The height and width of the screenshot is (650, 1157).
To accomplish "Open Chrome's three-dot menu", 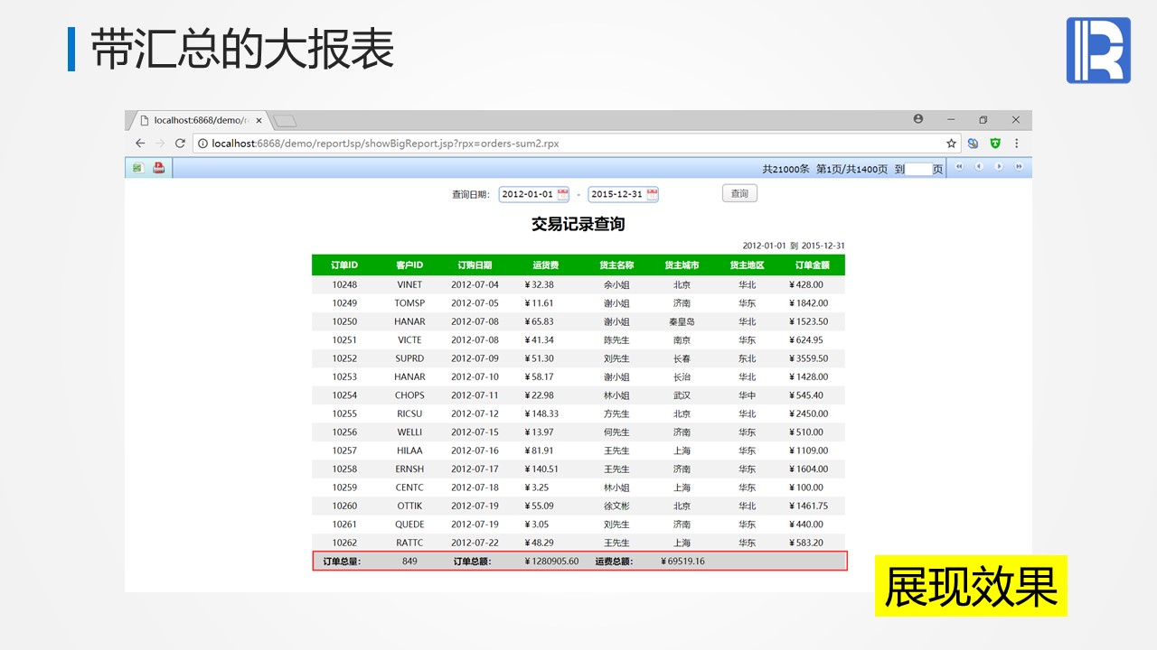I will (x=1017, y=144).
